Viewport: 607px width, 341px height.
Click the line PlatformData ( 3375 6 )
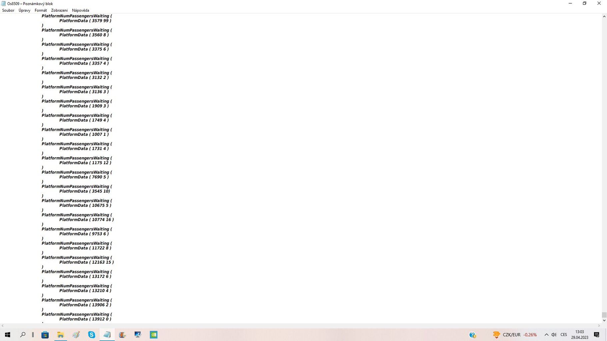(84, 49)
